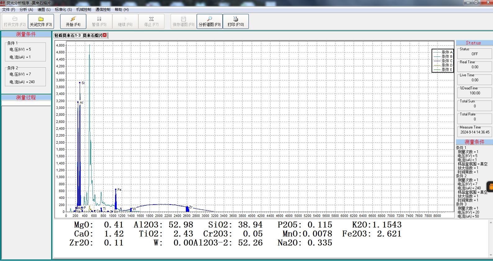
Task: Open the 通信控制 menu
Action: coord(103,10)
